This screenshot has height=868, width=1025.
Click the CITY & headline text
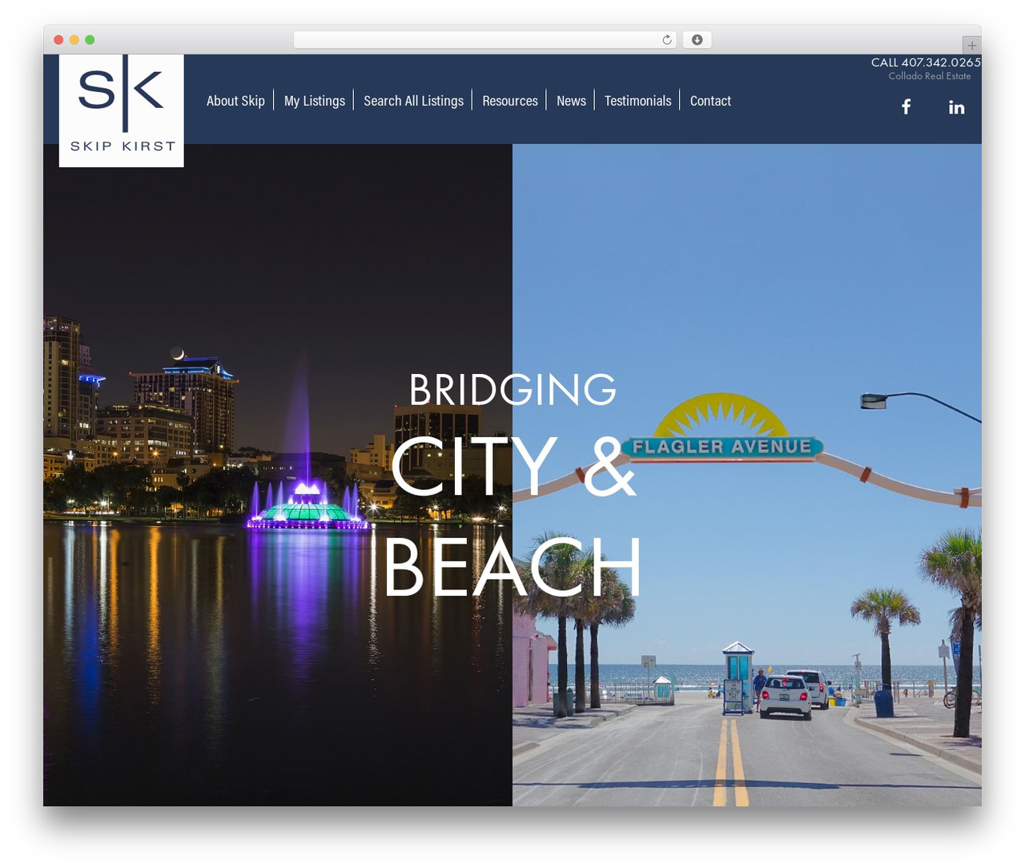(512, 465)
